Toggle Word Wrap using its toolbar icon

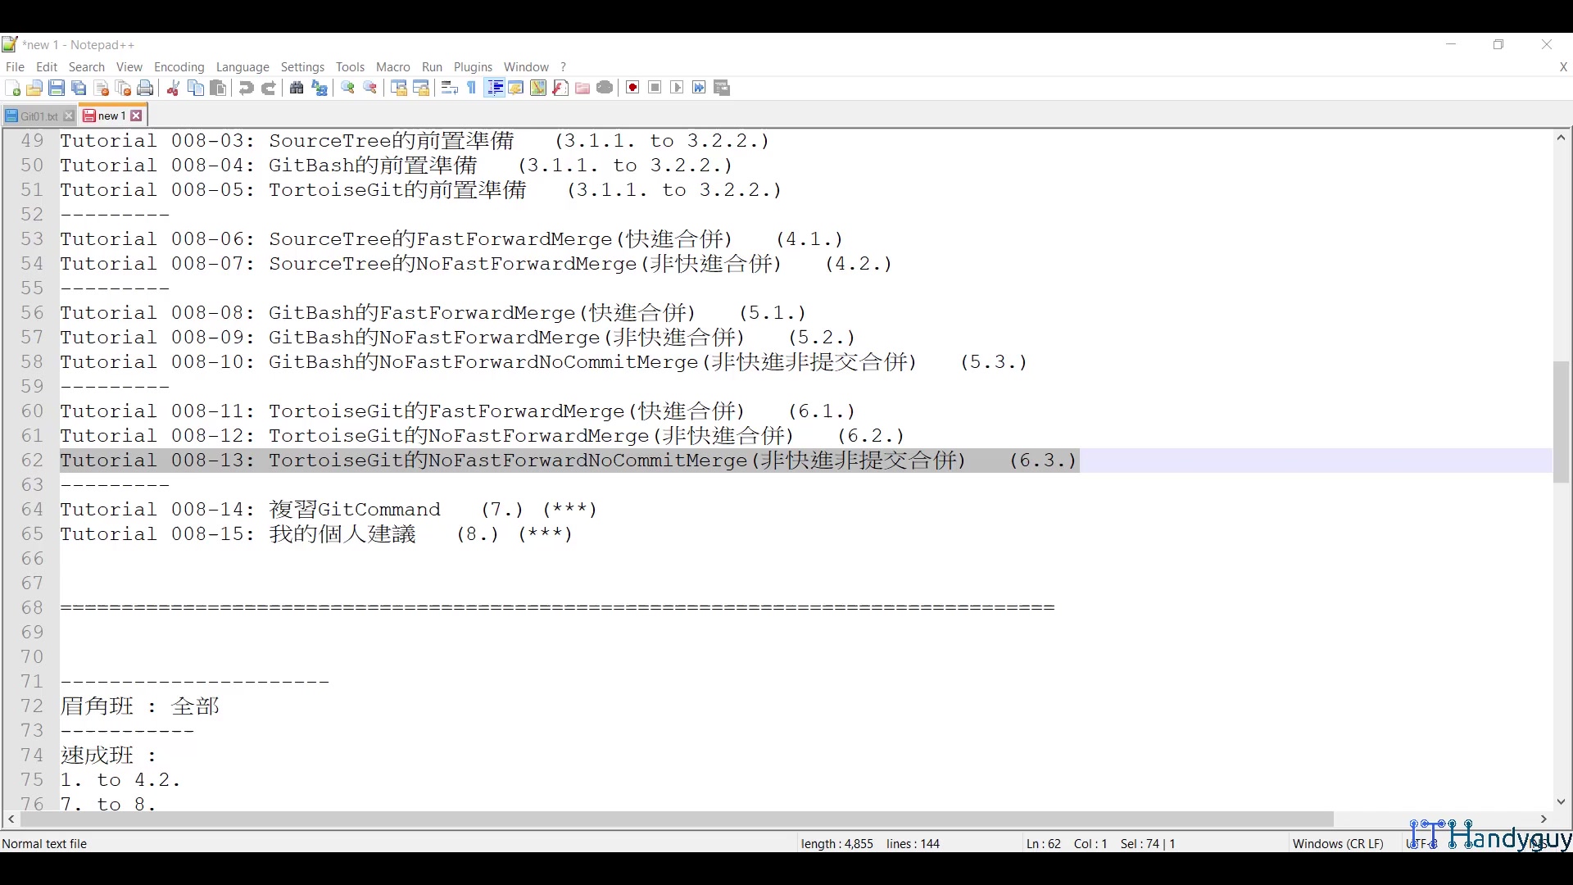pyautogui.click(x=449, y=88)
